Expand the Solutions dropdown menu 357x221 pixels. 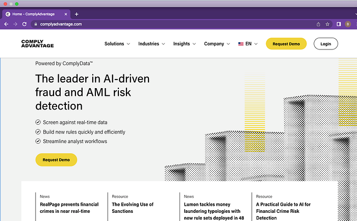(117, 44)
